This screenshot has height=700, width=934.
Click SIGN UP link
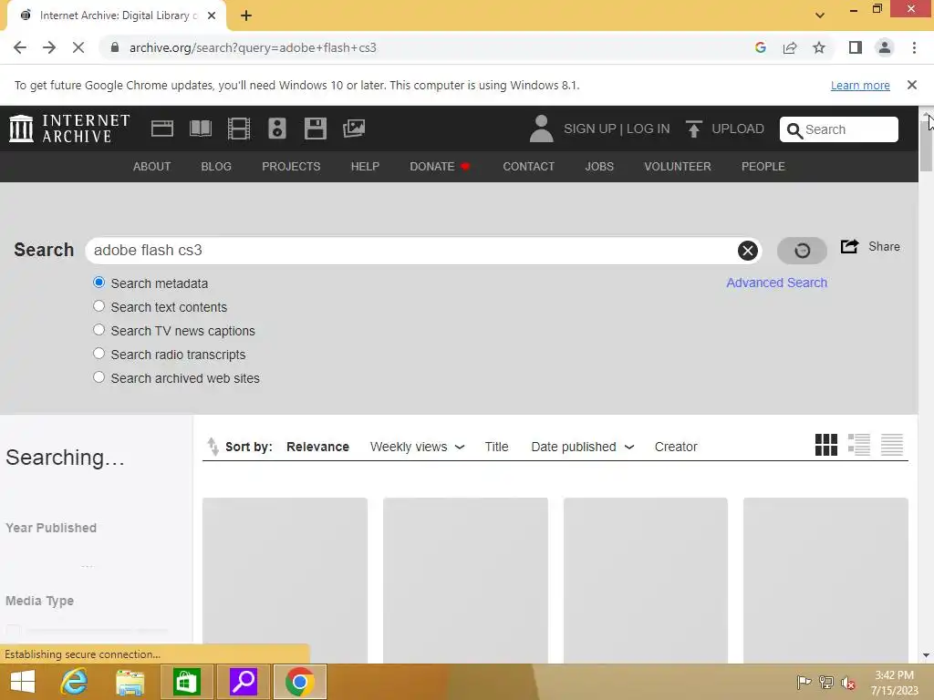[x=590, y=129]
